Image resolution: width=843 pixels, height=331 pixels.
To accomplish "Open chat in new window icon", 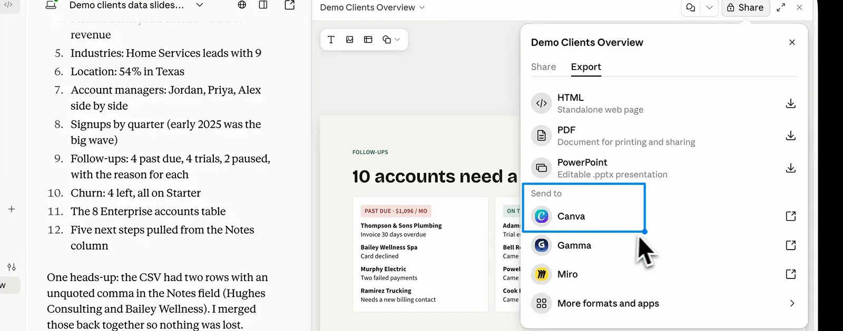I will pyautogui.click(x=289, y=5).
